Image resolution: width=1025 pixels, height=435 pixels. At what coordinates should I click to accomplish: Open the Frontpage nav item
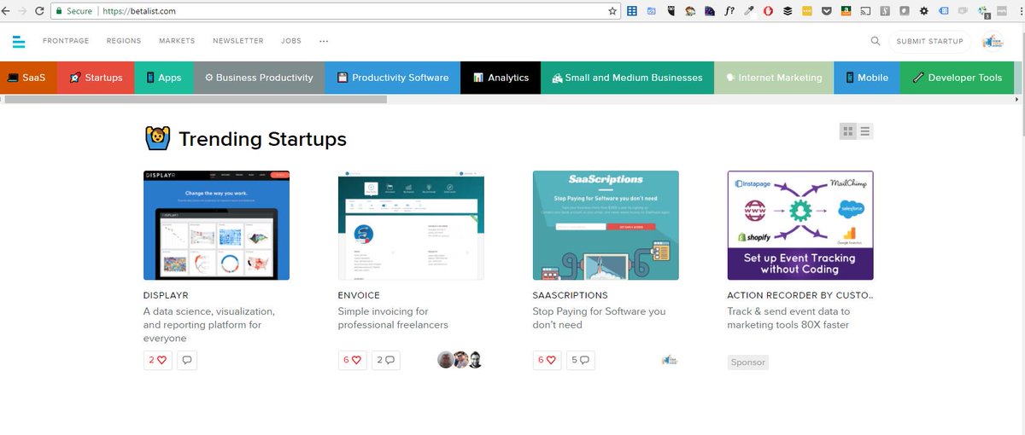pyautogui.click(x=66, y=41)
